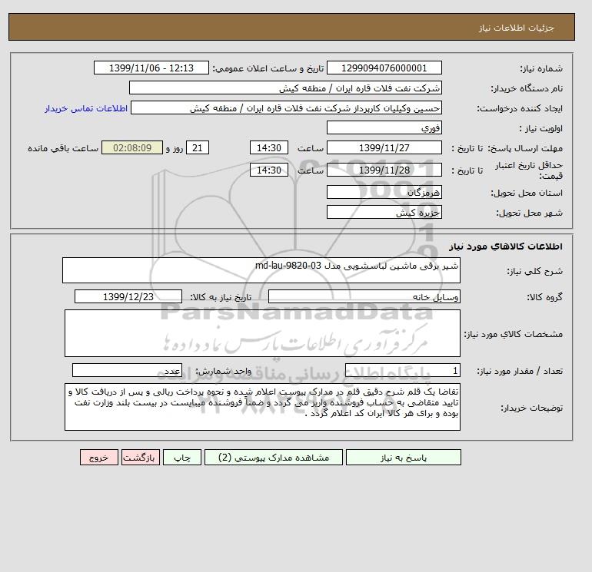The width and height of the screenshot is (592, 572).
Task: Open مشاهده مدارک پیوستی (2) attachments
Action: point(274,458)
